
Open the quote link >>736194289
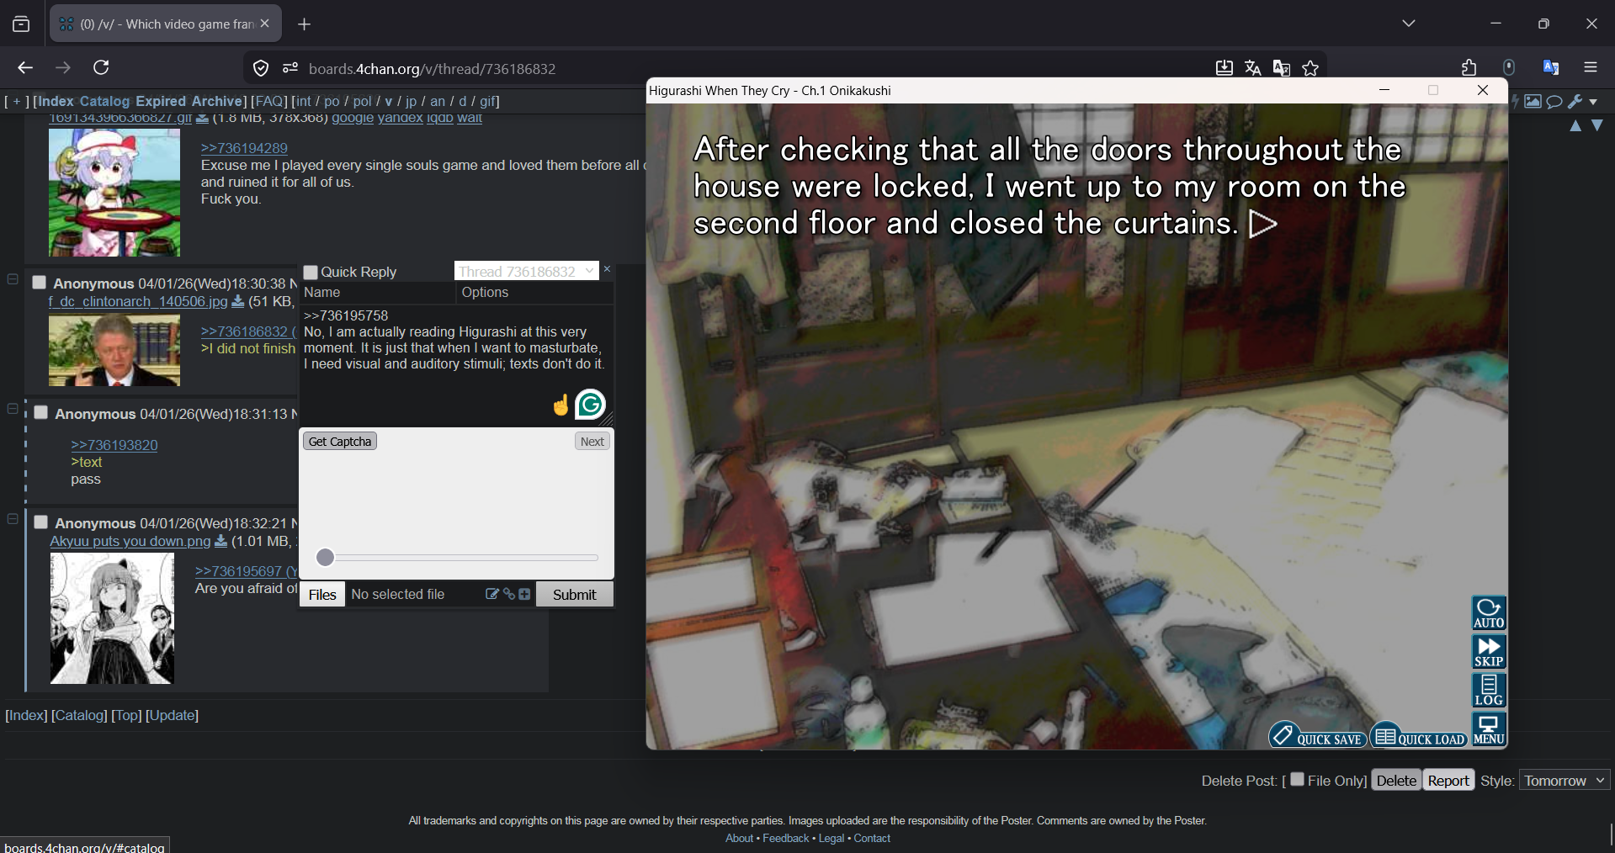[244, 148]
